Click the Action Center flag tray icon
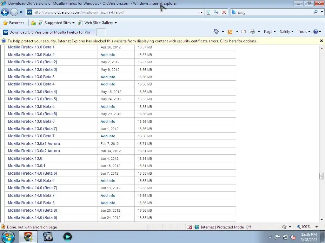 pyautogui.click(x=277, y=237)
